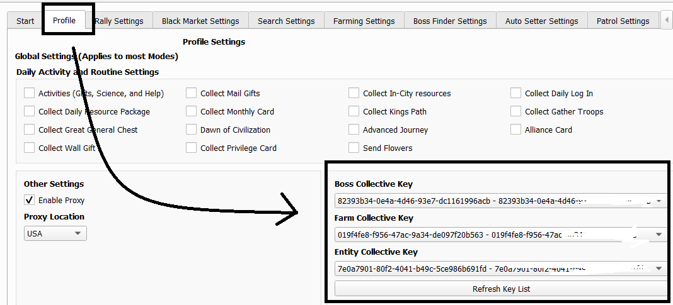Go to the Boss Finder Settings tab

450,21
